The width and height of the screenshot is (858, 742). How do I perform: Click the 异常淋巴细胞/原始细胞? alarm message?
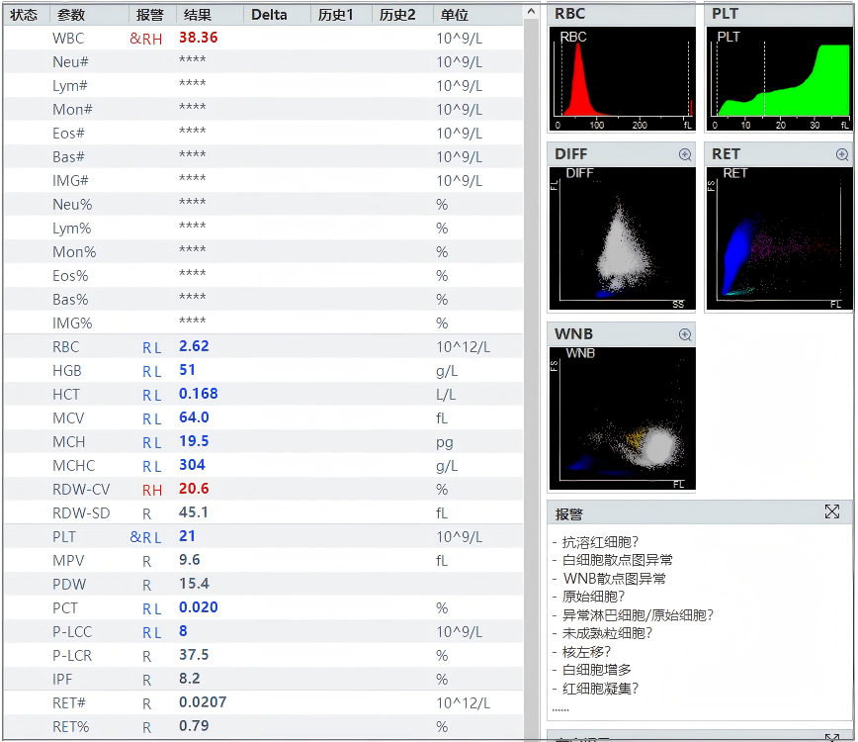638,615
